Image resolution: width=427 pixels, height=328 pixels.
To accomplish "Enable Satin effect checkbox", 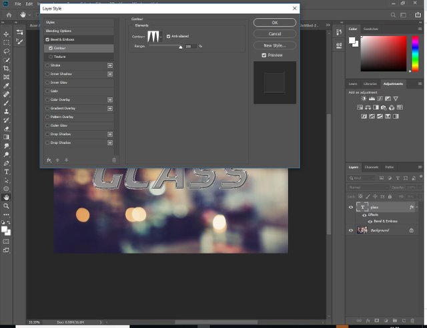I will pyautogui.click(x=47, y=91).
